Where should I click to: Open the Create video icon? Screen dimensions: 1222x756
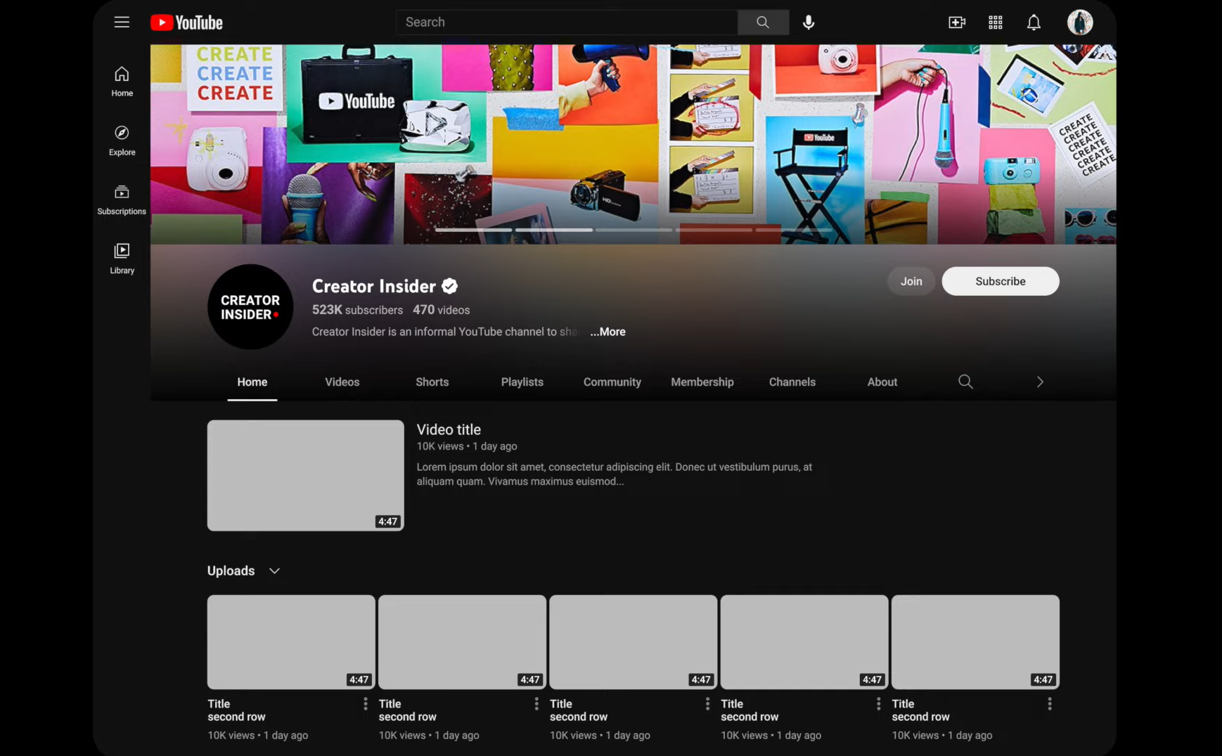tap(957, 22)
